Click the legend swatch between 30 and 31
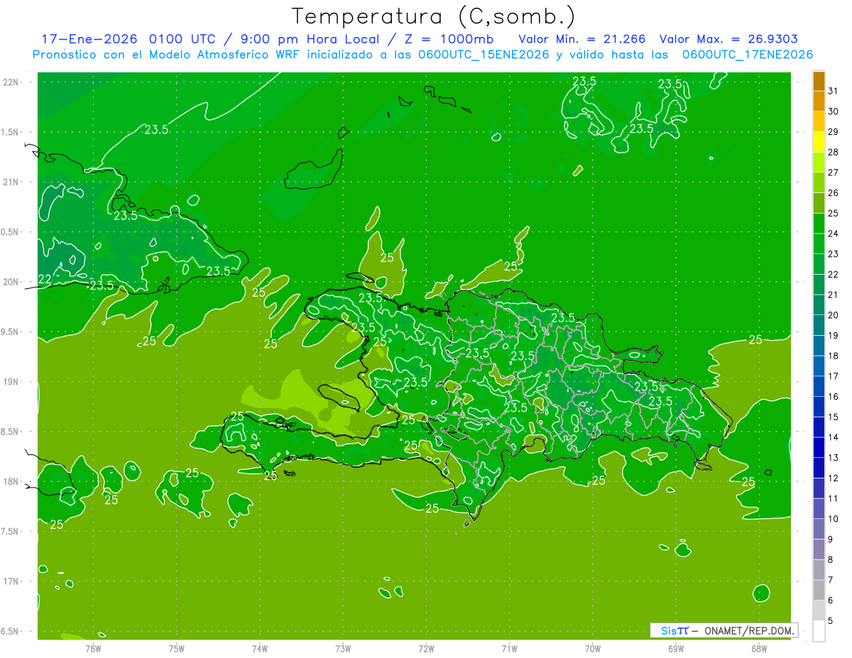This screenshot has width=852, height=658. click(819, 102)
